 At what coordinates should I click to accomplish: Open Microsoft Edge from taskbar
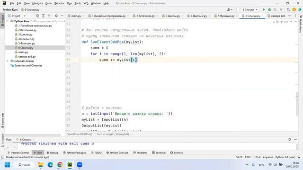(x=50, y=165)
